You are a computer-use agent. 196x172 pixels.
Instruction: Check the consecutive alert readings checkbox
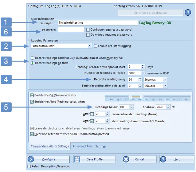(92, 114)
